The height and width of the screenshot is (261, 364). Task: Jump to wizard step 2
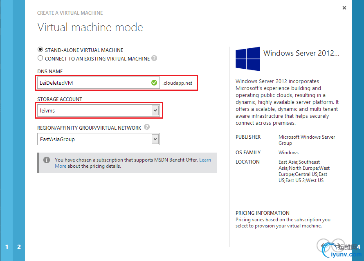[x=19, y=247]
